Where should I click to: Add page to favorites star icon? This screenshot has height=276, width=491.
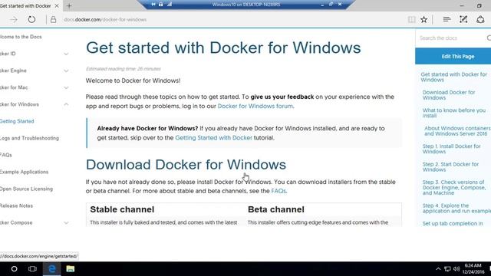click(x=423, y=19)
